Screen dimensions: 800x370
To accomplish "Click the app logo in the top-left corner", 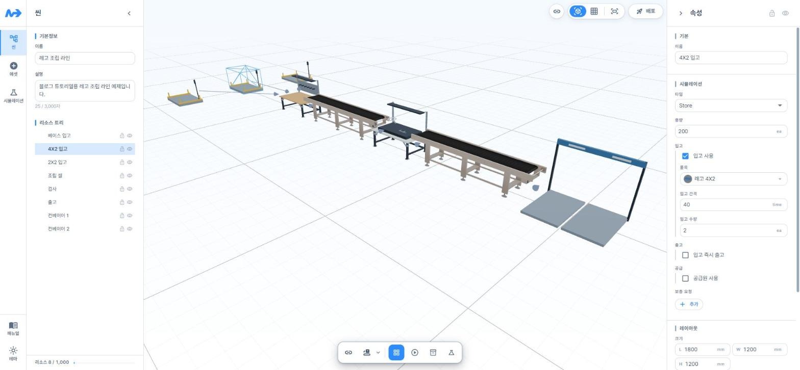I will [x=13, y=13].
